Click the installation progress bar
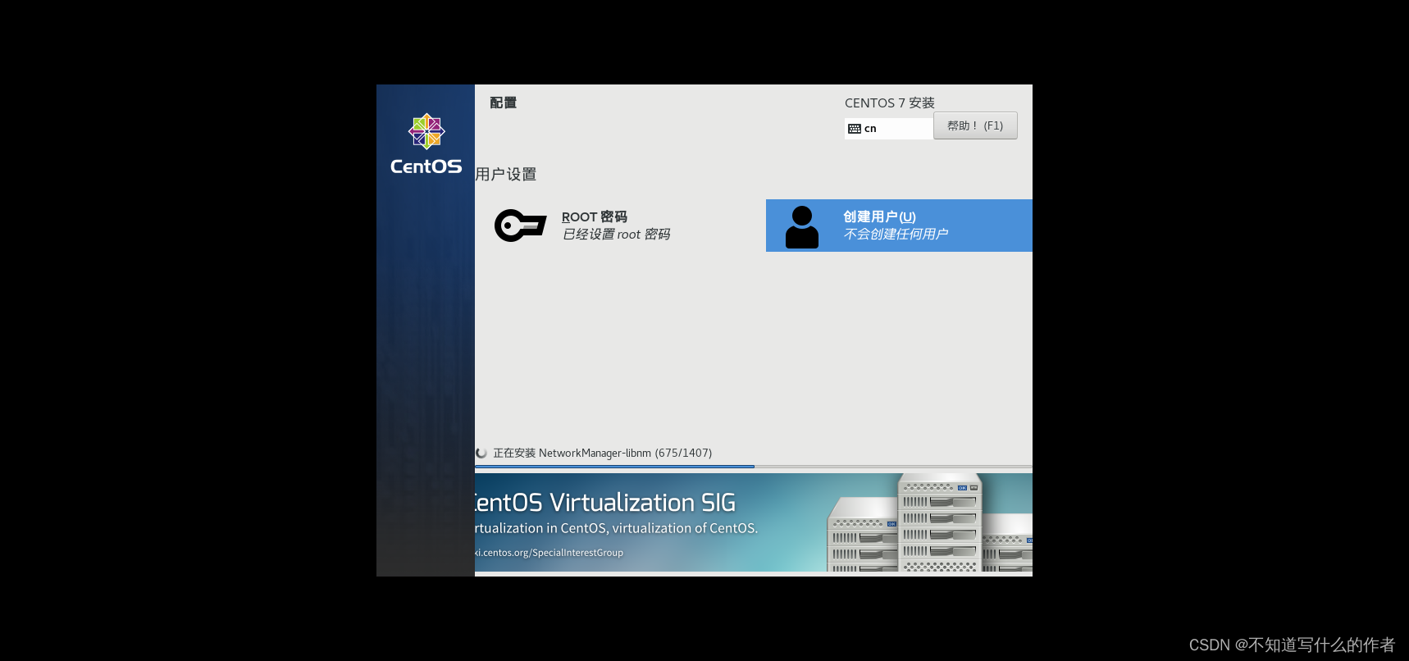 pos(753,467)
